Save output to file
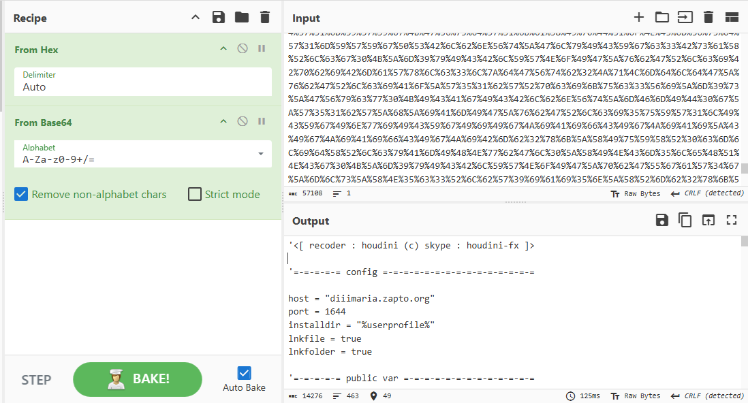This screenshot has width=748, height=403. [661, 220]
